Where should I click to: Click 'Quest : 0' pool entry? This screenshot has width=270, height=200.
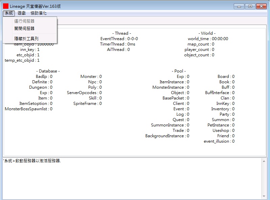point(181,120)
